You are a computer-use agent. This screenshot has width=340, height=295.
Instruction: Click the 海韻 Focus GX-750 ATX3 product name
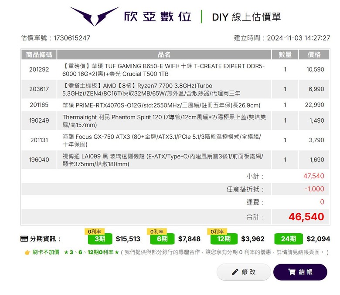[x=162, y=141]
